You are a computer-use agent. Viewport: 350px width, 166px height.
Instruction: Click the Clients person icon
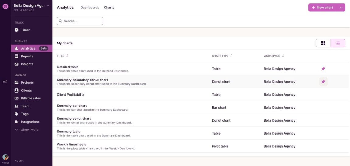[x=16, y=90]
